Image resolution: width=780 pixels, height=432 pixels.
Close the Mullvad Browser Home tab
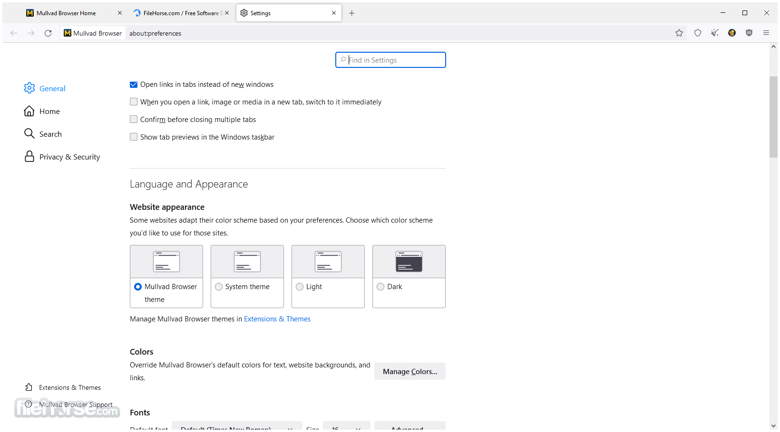pos(120,13)
